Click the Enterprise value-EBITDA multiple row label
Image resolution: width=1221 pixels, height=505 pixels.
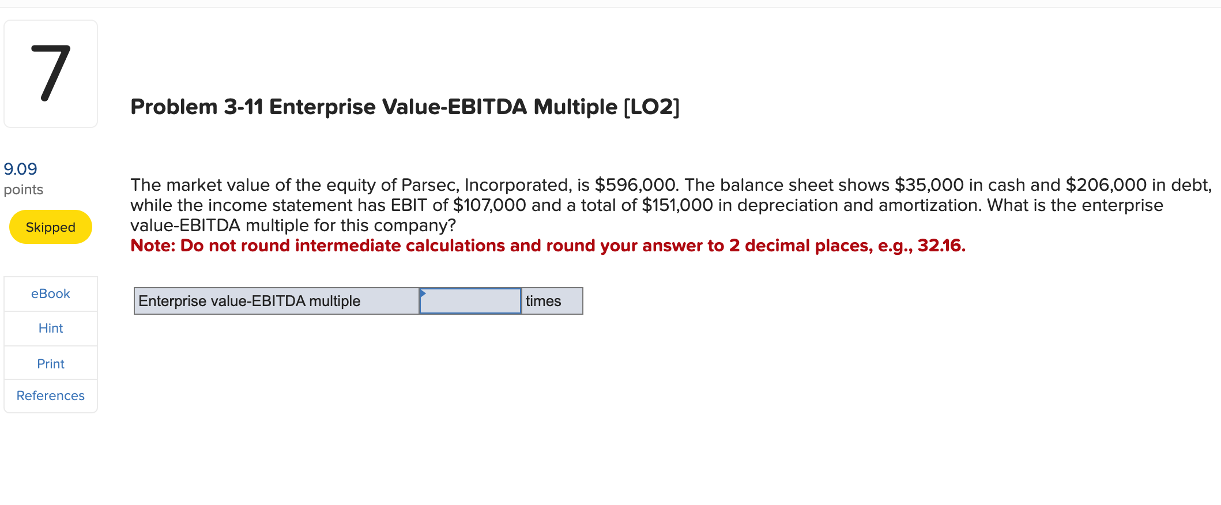[x=248, y=300]
